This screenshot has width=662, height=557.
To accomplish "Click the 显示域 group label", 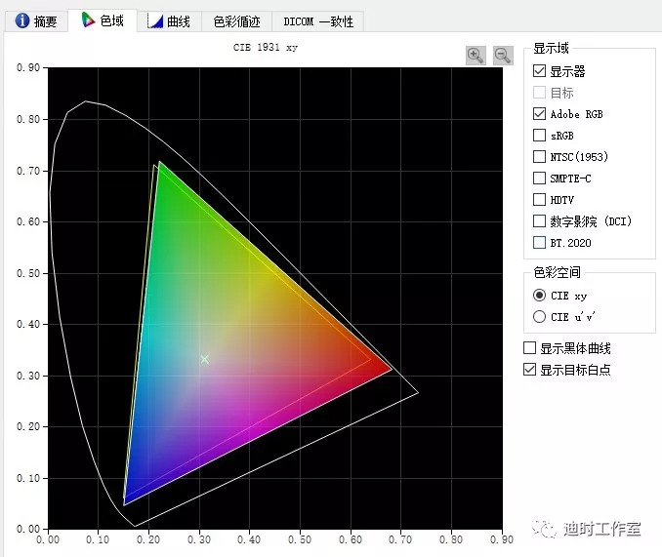I will [551, 48].
